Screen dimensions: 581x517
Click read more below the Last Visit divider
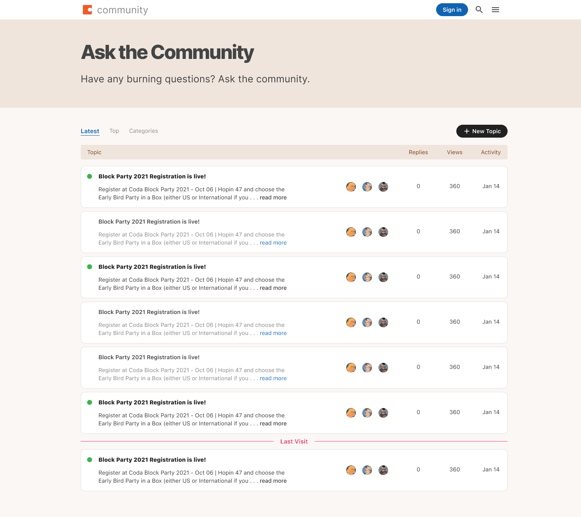click(x=273, y=481)
